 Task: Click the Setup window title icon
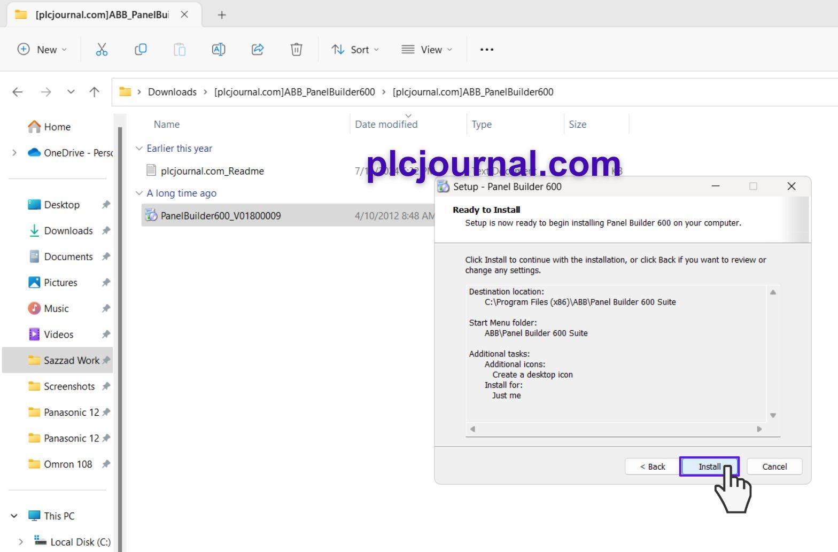443,186
